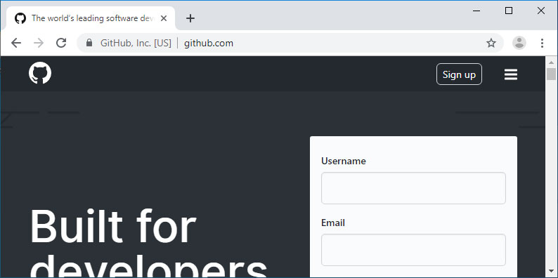Click the GitHub Octocat logo in header
558x278 pixels.
(40, 73)
